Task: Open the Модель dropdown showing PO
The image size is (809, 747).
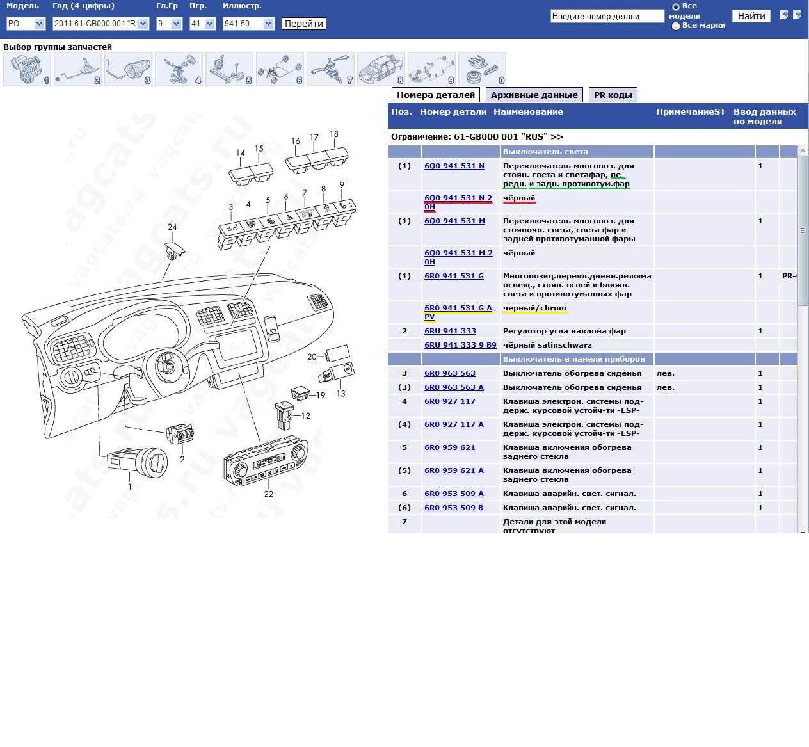Action: [26, 24]
